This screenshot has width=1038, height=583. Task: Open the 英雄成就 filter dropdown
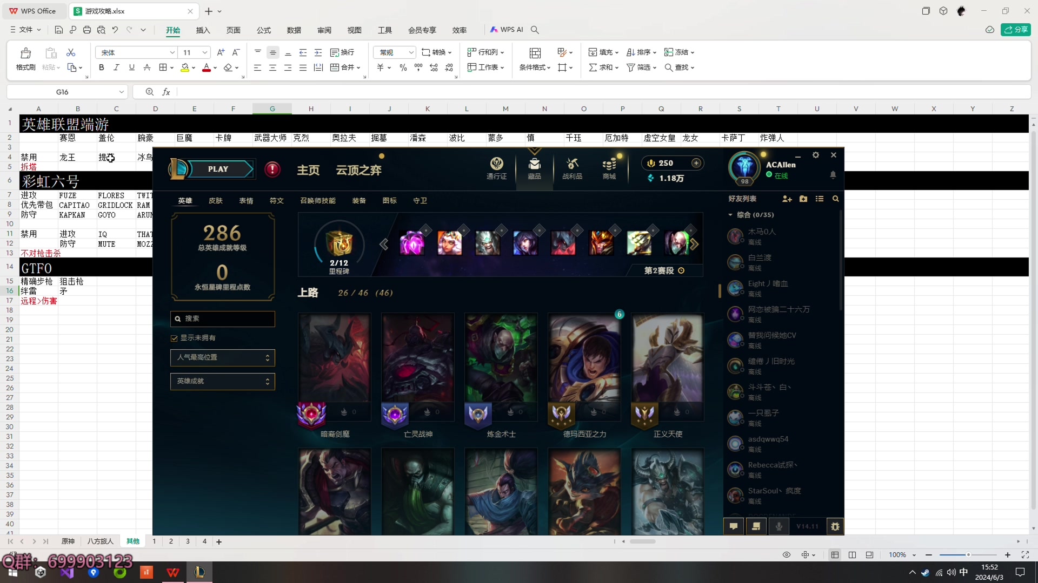click(222, 381)
